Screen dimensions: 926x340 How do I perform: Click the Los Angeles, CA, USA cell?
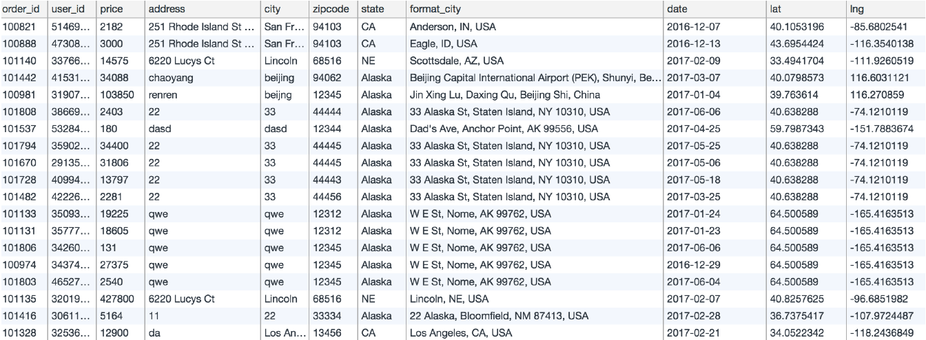coord(534,332)
